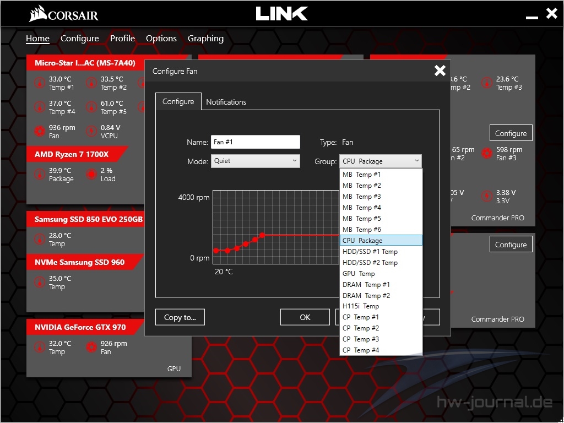
Task: Click the Name field containing Fan #1
Action: pyautogui.click(x=255, y=142)
